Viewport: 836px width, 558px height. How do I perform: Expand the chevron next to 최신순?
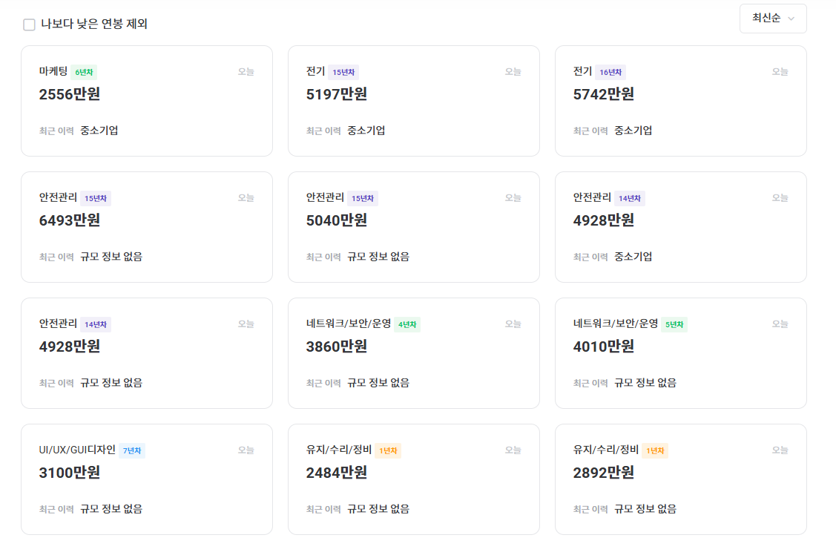tap(791, 19)
